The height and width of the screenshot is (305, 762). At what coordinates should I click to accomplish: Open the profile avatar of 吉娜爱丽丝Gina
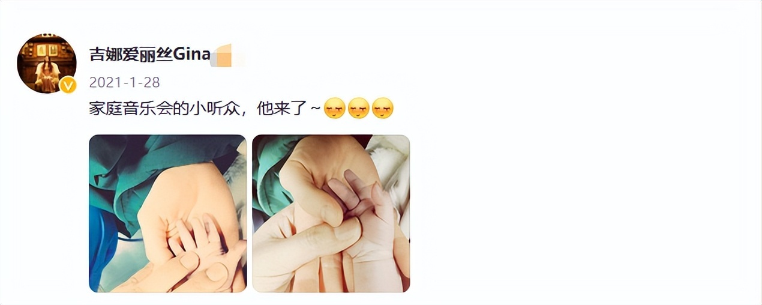[47, 64]
